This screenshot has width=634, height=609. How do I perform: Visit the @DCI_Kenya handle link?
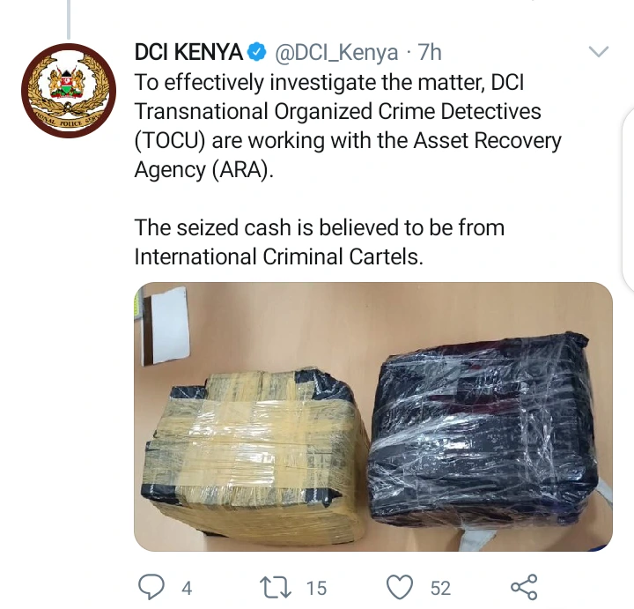(336, 53)
